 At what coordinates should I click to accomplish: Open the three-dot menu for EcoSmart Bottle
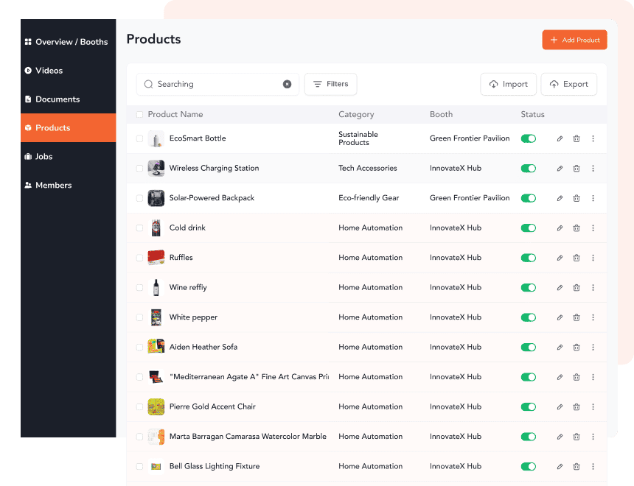click(x=593, y=138)
